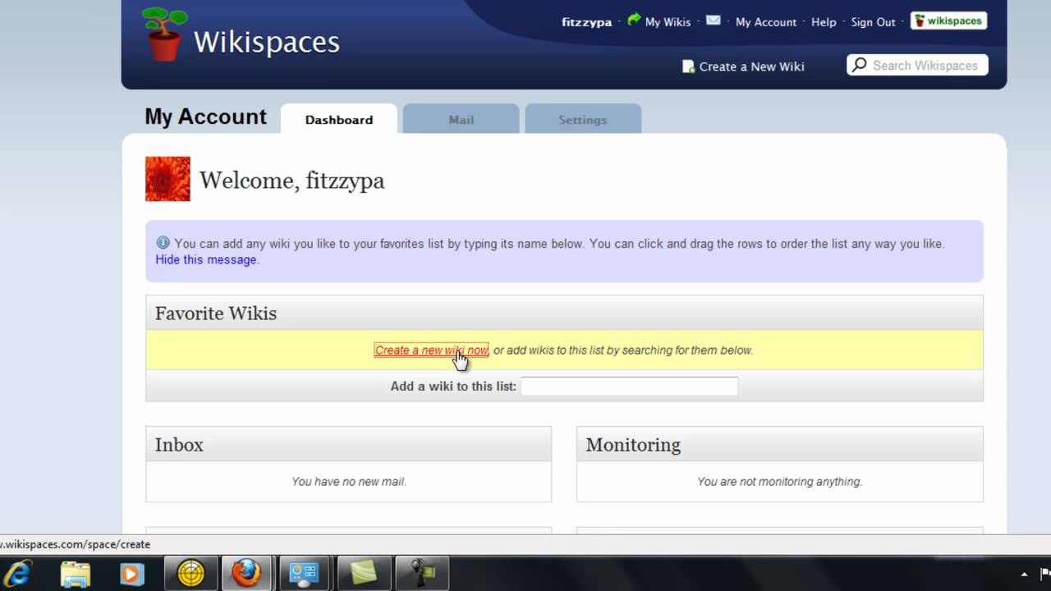Click the 'You have no new mail.' text
This screenshot has width=1051, height=591.
click(349, 482)
